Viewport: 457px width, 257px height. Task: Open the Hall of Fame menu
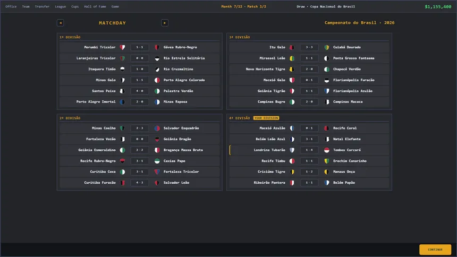(x=95, y=6)
